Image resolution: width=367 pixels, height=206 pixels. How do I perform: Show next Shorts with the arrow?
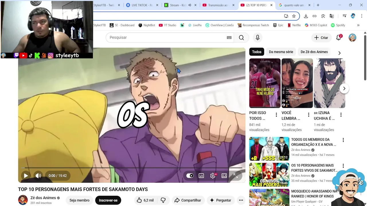(344, 88)
